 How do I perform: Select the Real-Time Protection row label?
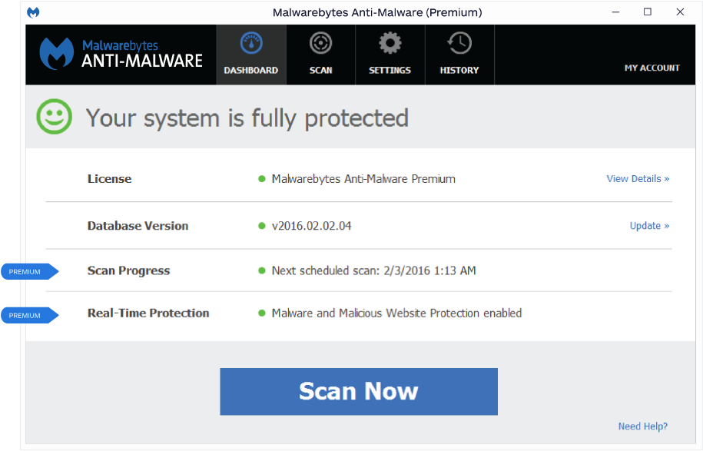[x=148, y=313]
